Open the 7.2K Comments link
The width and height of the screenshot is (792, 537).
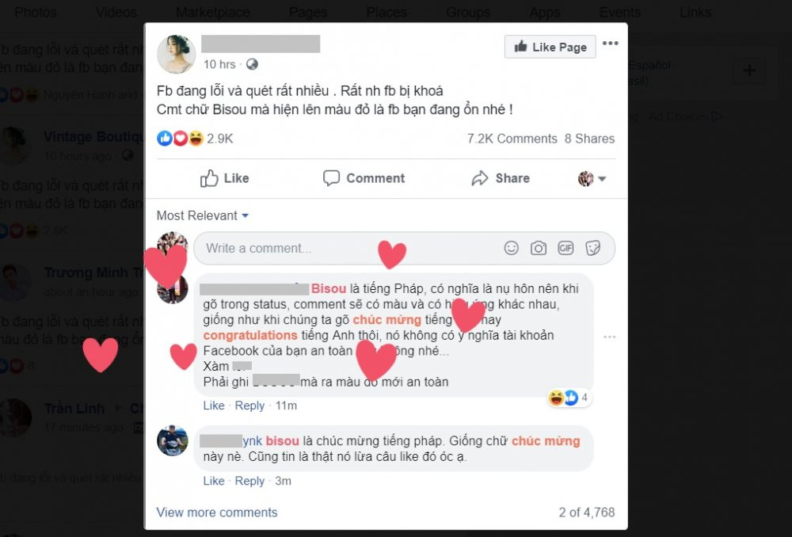tap(512, 139)
